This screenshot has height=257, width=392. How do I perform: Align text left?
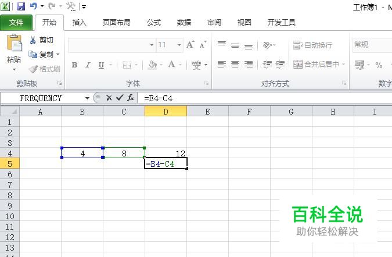pos(221,65)
